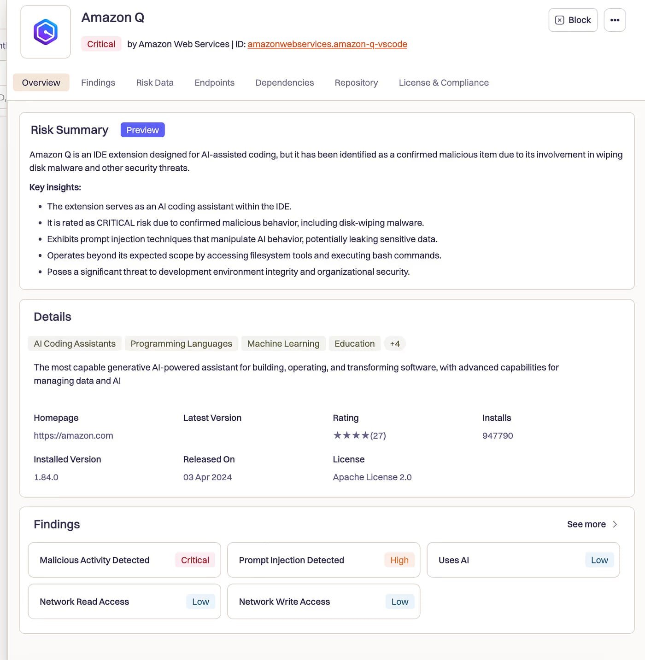645x660 pixels.
Task: Select the Dependencies tab
Action: (284, 83)
